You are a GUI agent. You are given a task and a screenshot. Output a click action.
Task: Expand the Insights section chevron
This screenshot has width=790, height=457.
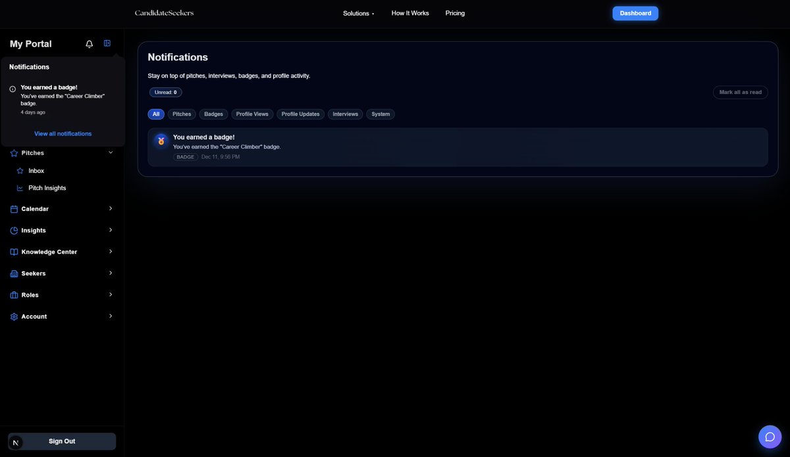[111, 230]
